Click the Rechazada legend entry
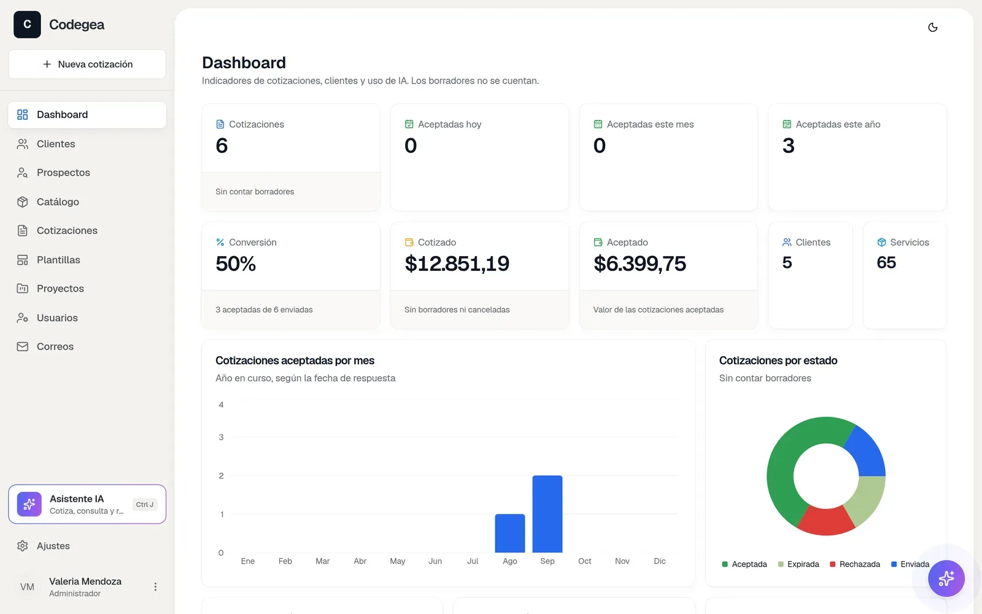This screenshot has height=614, width=982. coord(855,564)
